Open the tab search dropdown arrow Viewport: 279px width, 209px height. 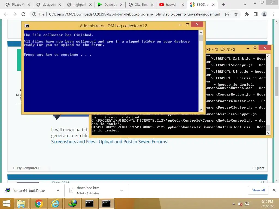245,5
